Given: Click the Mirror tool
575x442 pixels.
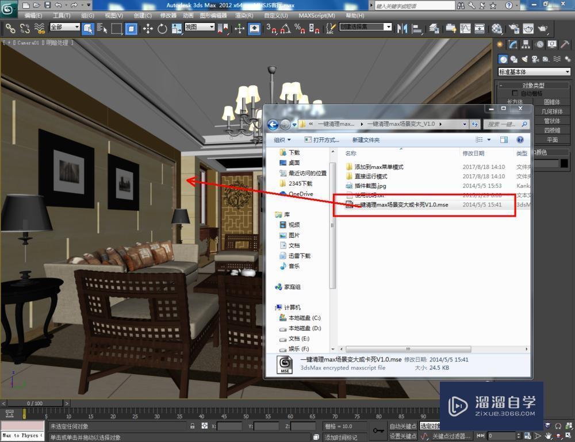Looking at the screenshot, I should [x=402, y=29].
